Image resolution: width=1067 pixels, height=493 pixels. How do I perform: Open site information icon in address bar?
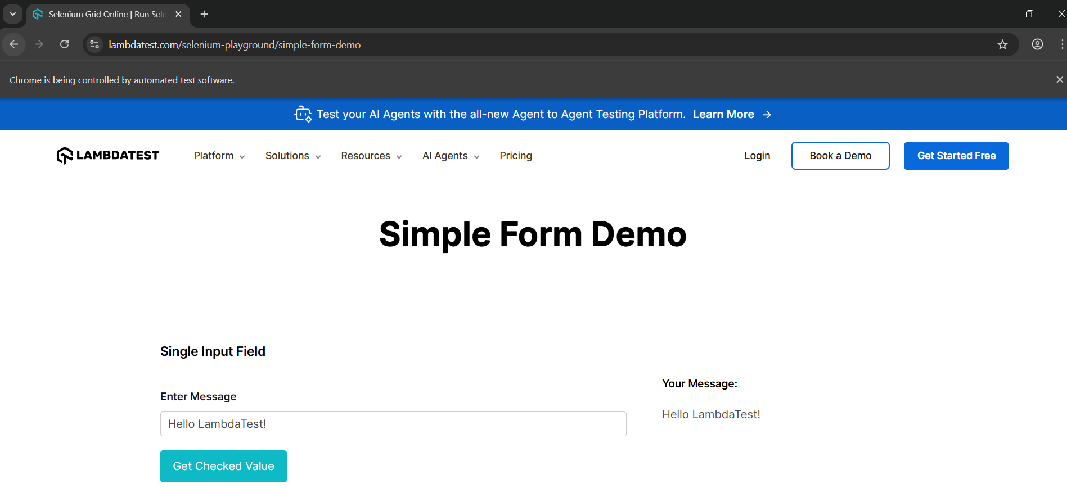pyautogui.click(x=94, y=44)
